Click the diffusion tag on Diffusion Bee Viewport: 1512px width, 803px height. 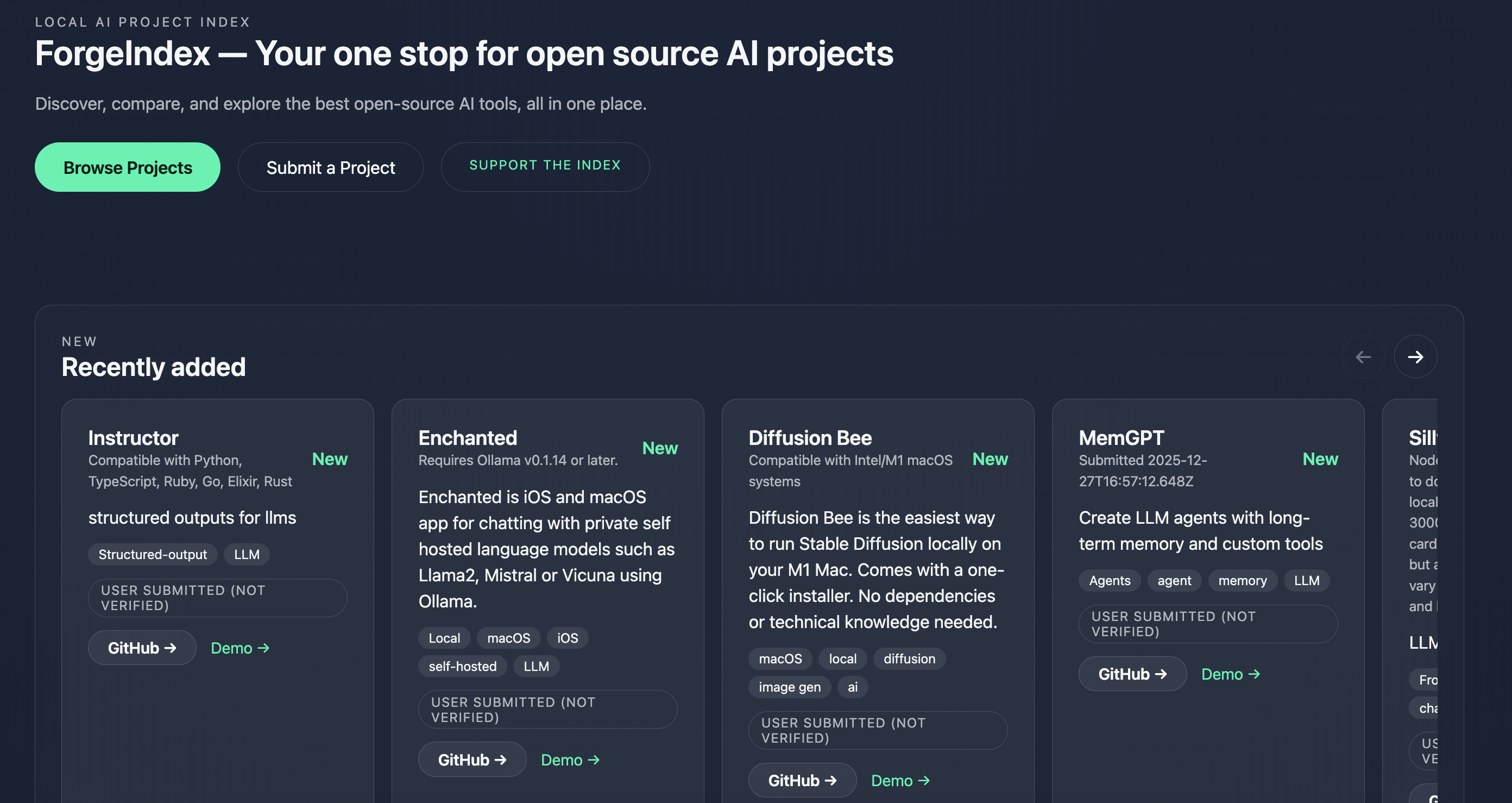coord(909,658)
